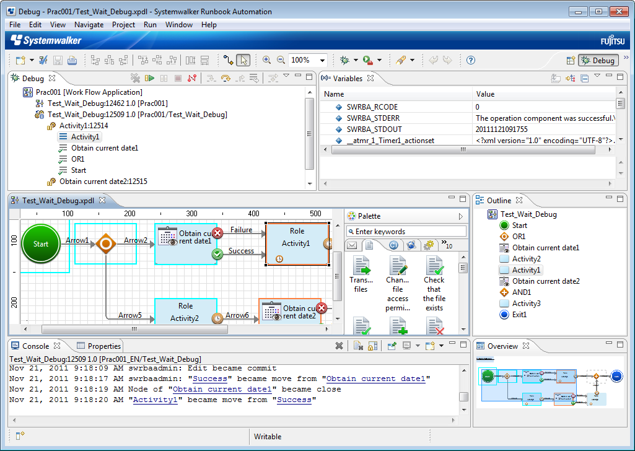Open the Navigate menu

(x=89, y=25)
